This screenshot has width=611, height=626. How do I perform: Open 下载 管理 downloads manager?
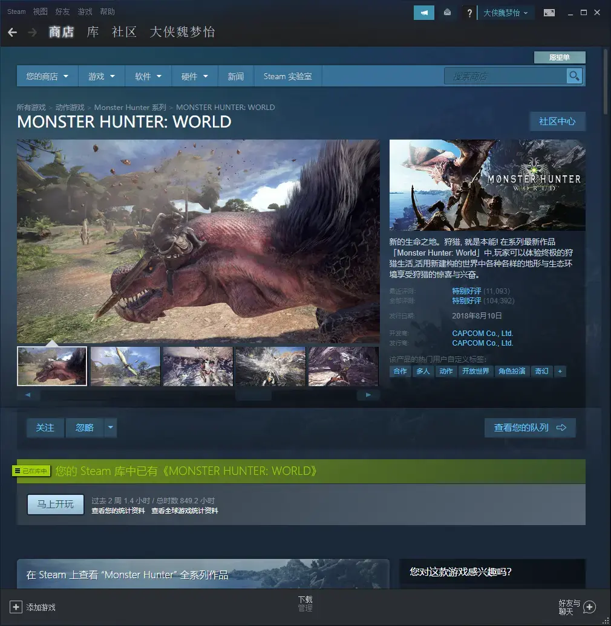click(x=305, y=604)
